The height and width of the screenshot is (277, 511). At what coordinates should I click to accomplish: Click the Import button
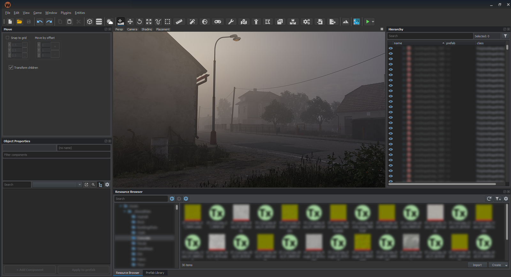click(477, 265)
